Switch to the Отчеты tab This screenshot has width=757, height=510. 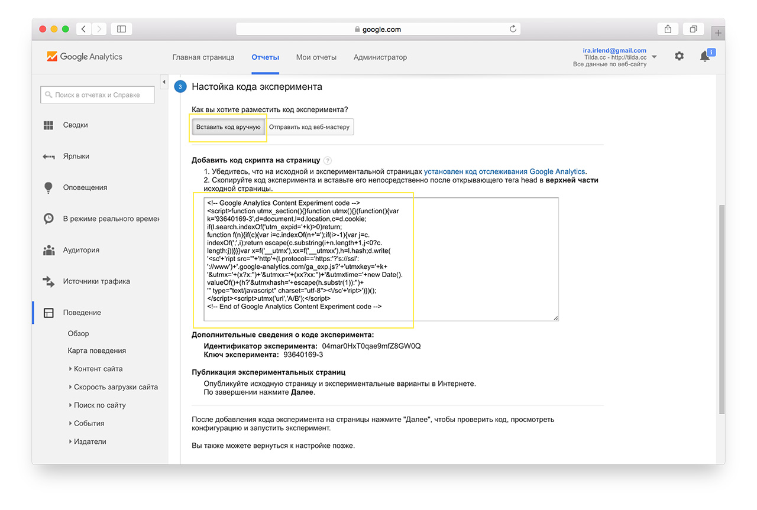[x=265, y=57]
